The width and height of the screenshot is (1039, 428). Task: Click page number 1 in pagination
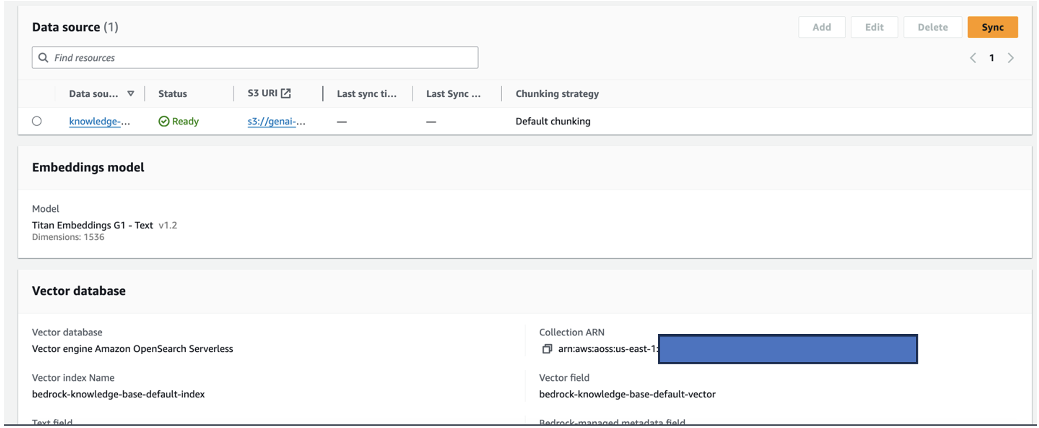coord(992,58)
